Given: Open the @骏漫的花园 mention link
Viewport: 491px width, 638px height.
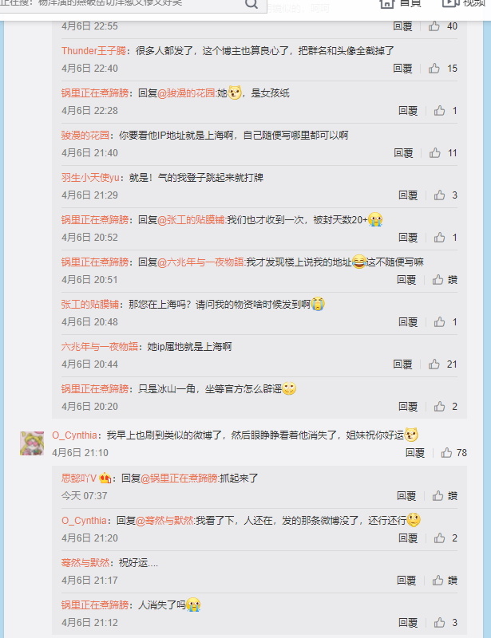Looking at the screenshot, I should tap(186, 93).
